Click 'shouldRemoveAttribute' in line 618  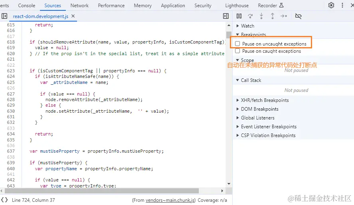[x=68, y=42]
